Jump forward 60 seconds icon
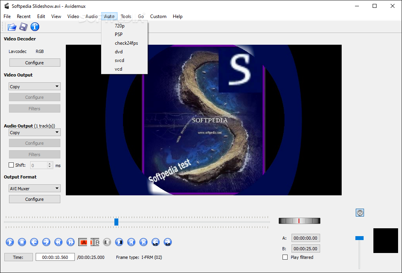This screenshot has height=273, width=402. pyautogui.click(x=168, y=242)
